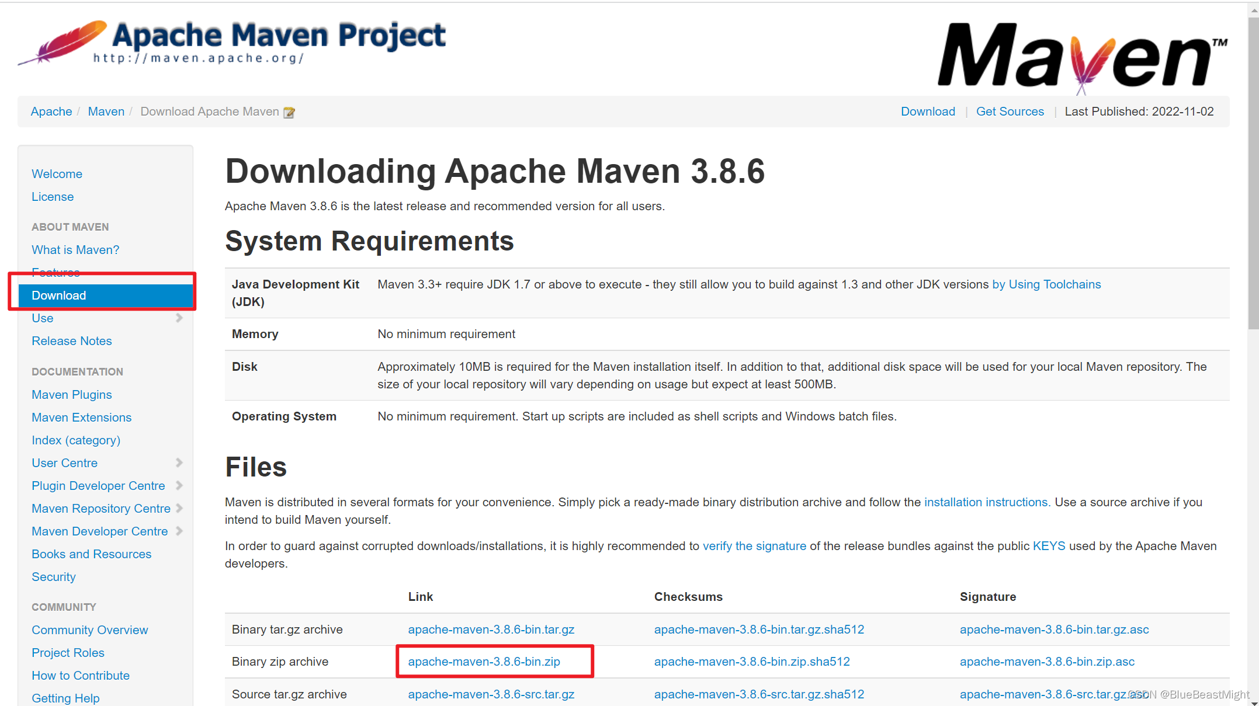Screen dimensions: 1259x706
Task: Click the Maven logo at top right
Action: click(x=1082, y=57)
